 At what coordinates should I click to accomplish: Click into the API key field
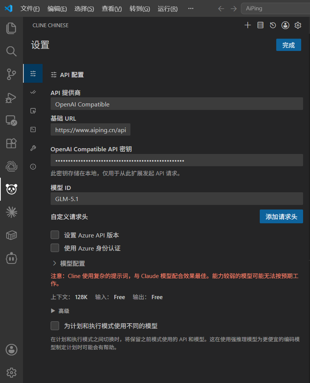(x=176, y=160)
